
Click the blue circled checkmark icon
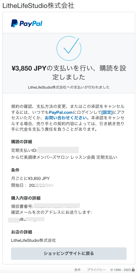click(69, 48)
